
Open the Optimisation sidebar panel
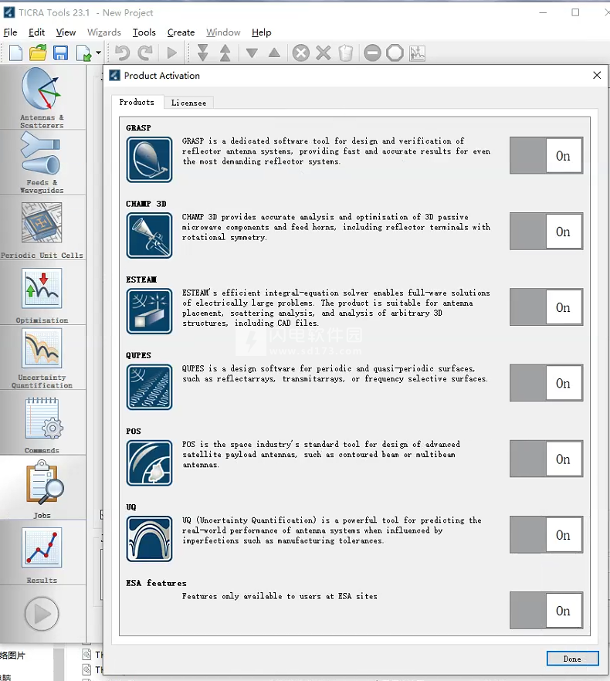[42, 293]
